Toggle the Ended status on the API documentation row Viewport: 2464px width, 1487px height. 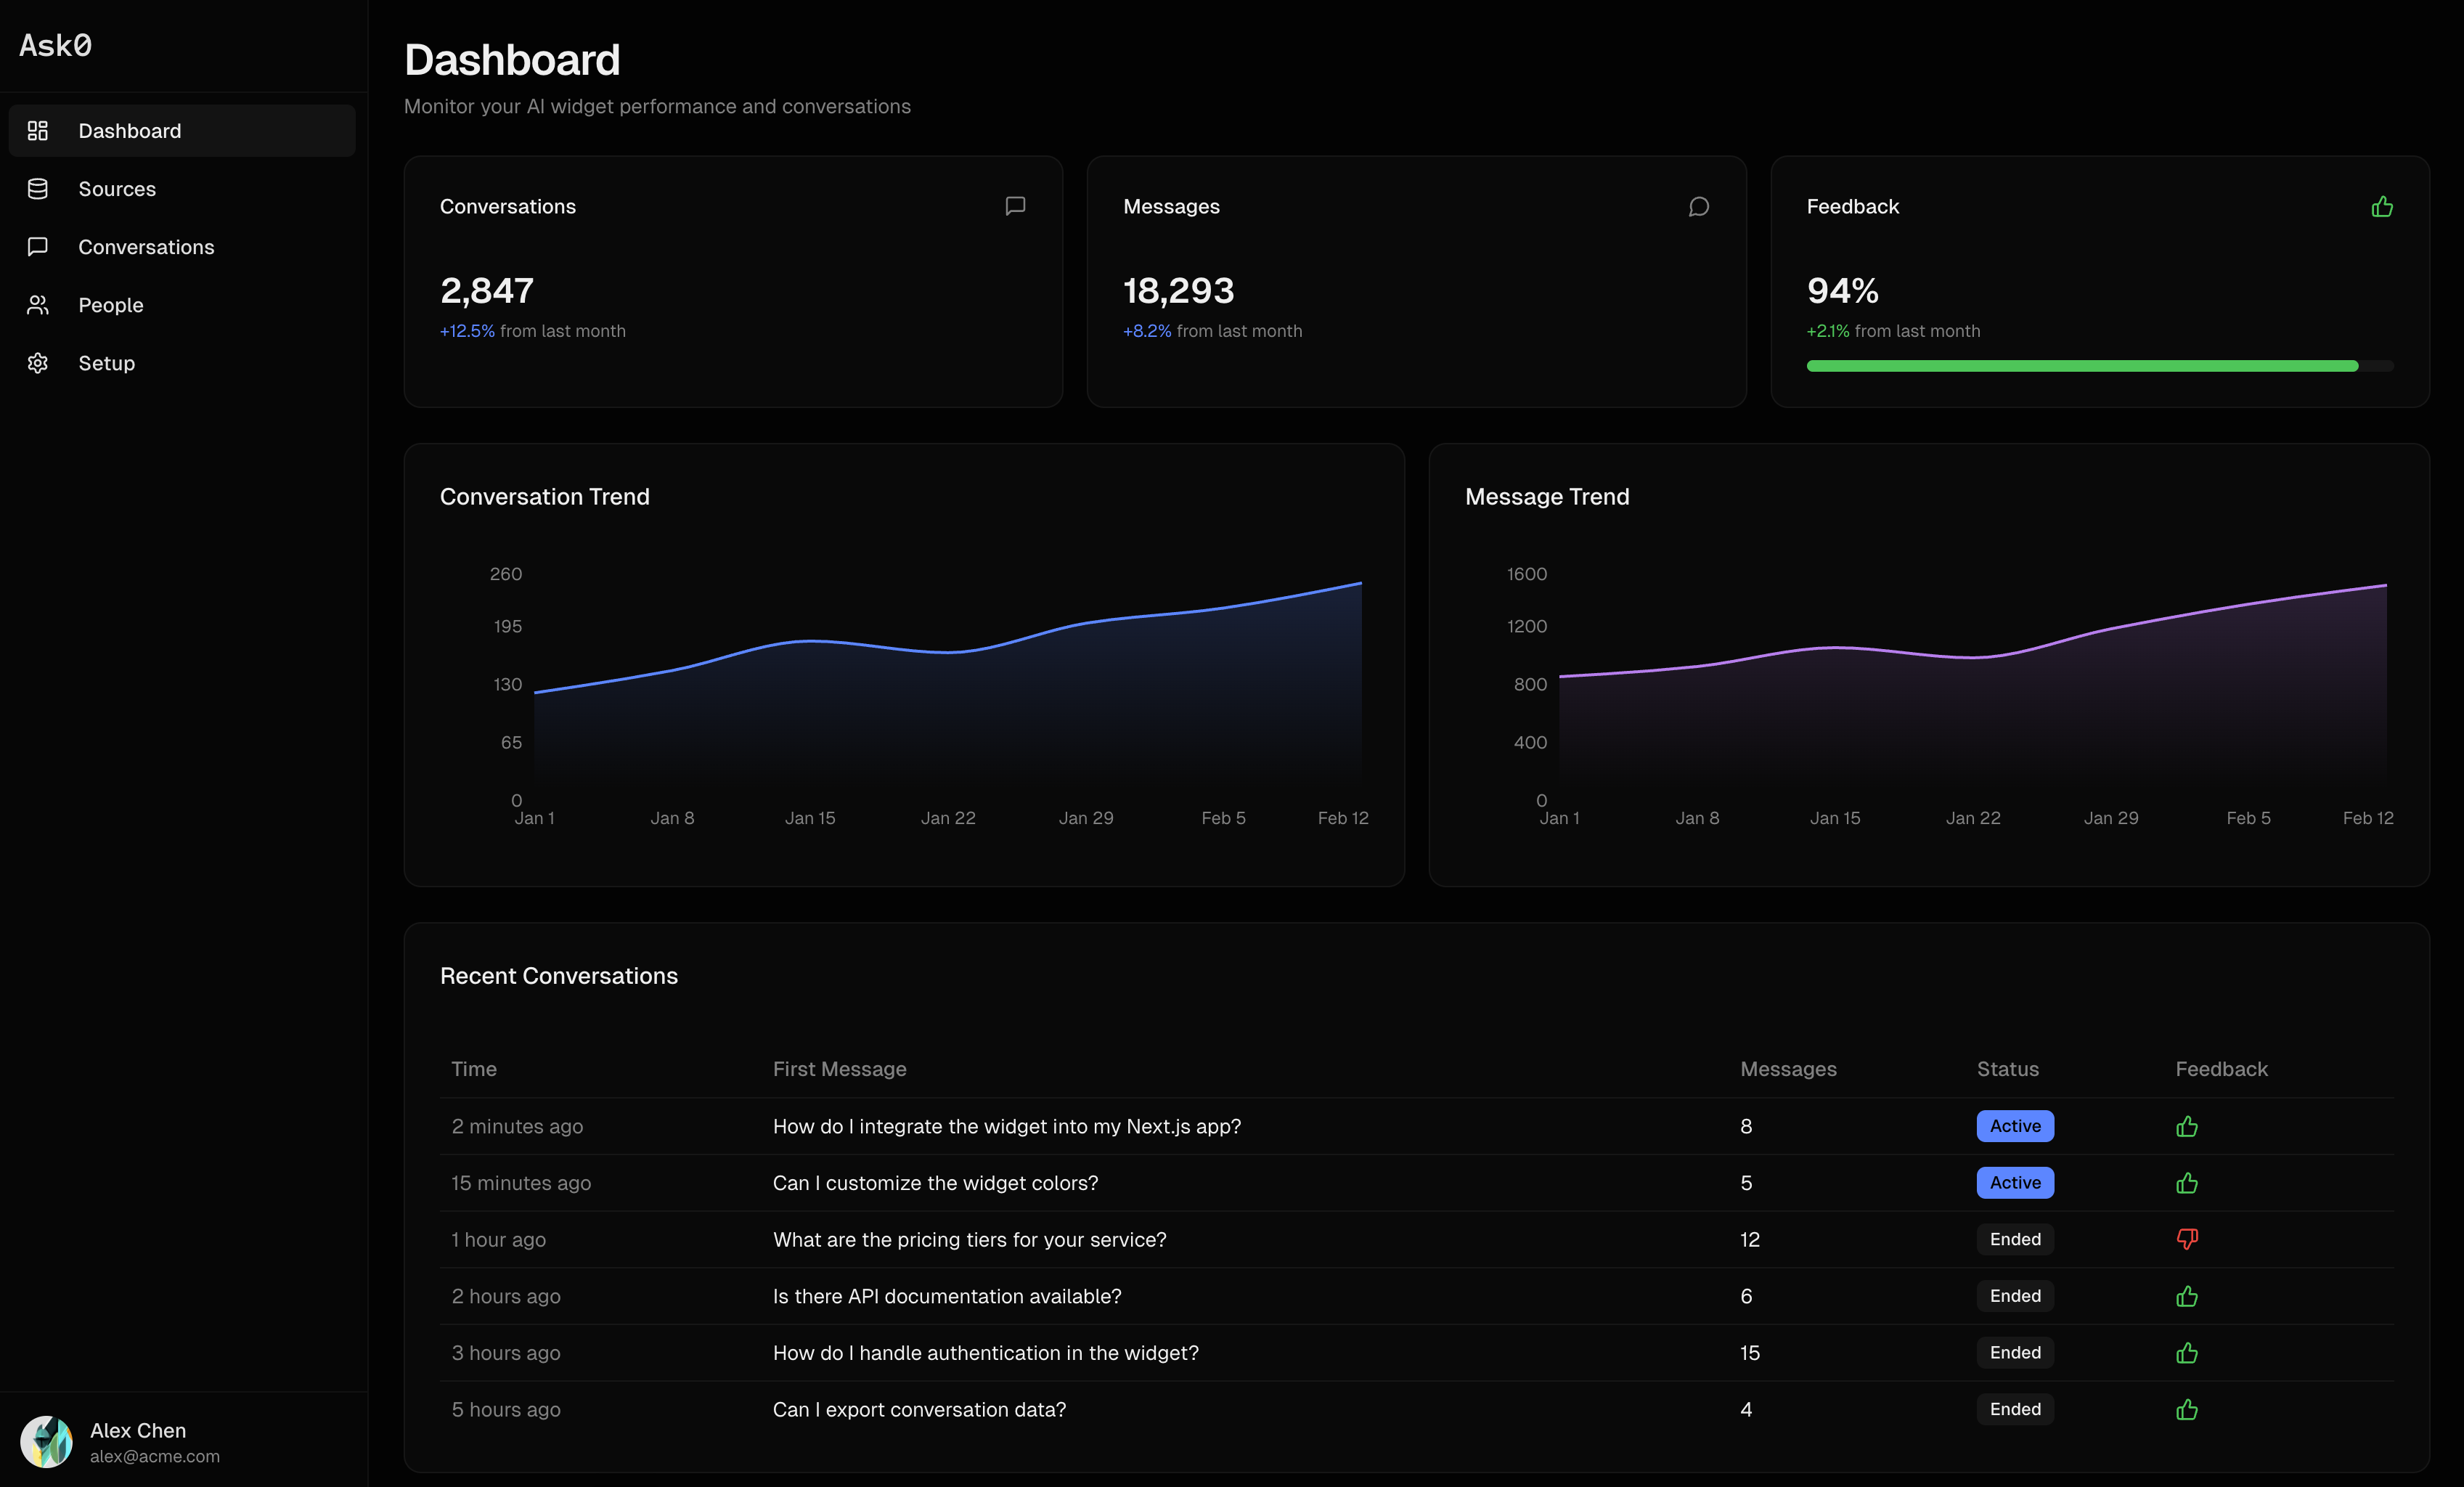coord(2014,1296)
